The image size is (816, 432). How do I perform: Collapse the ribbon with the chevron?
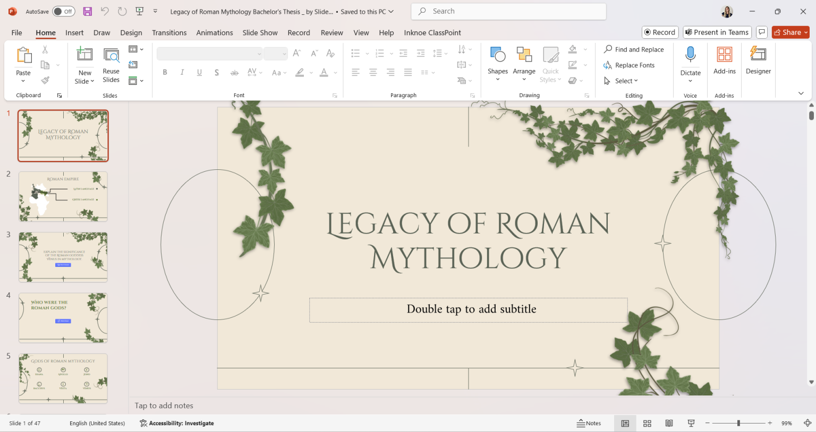tap(801, 93)
